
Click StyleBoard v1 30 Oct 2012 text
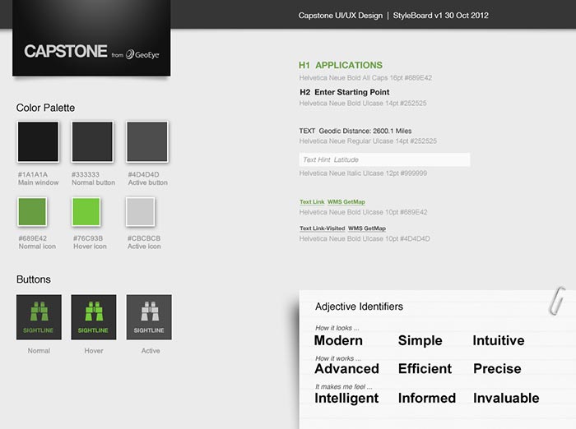coord(441,16)
